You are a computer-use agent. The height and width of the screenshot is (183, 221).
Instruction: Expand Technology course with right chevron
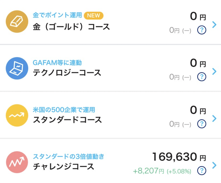tap(214, 71)
